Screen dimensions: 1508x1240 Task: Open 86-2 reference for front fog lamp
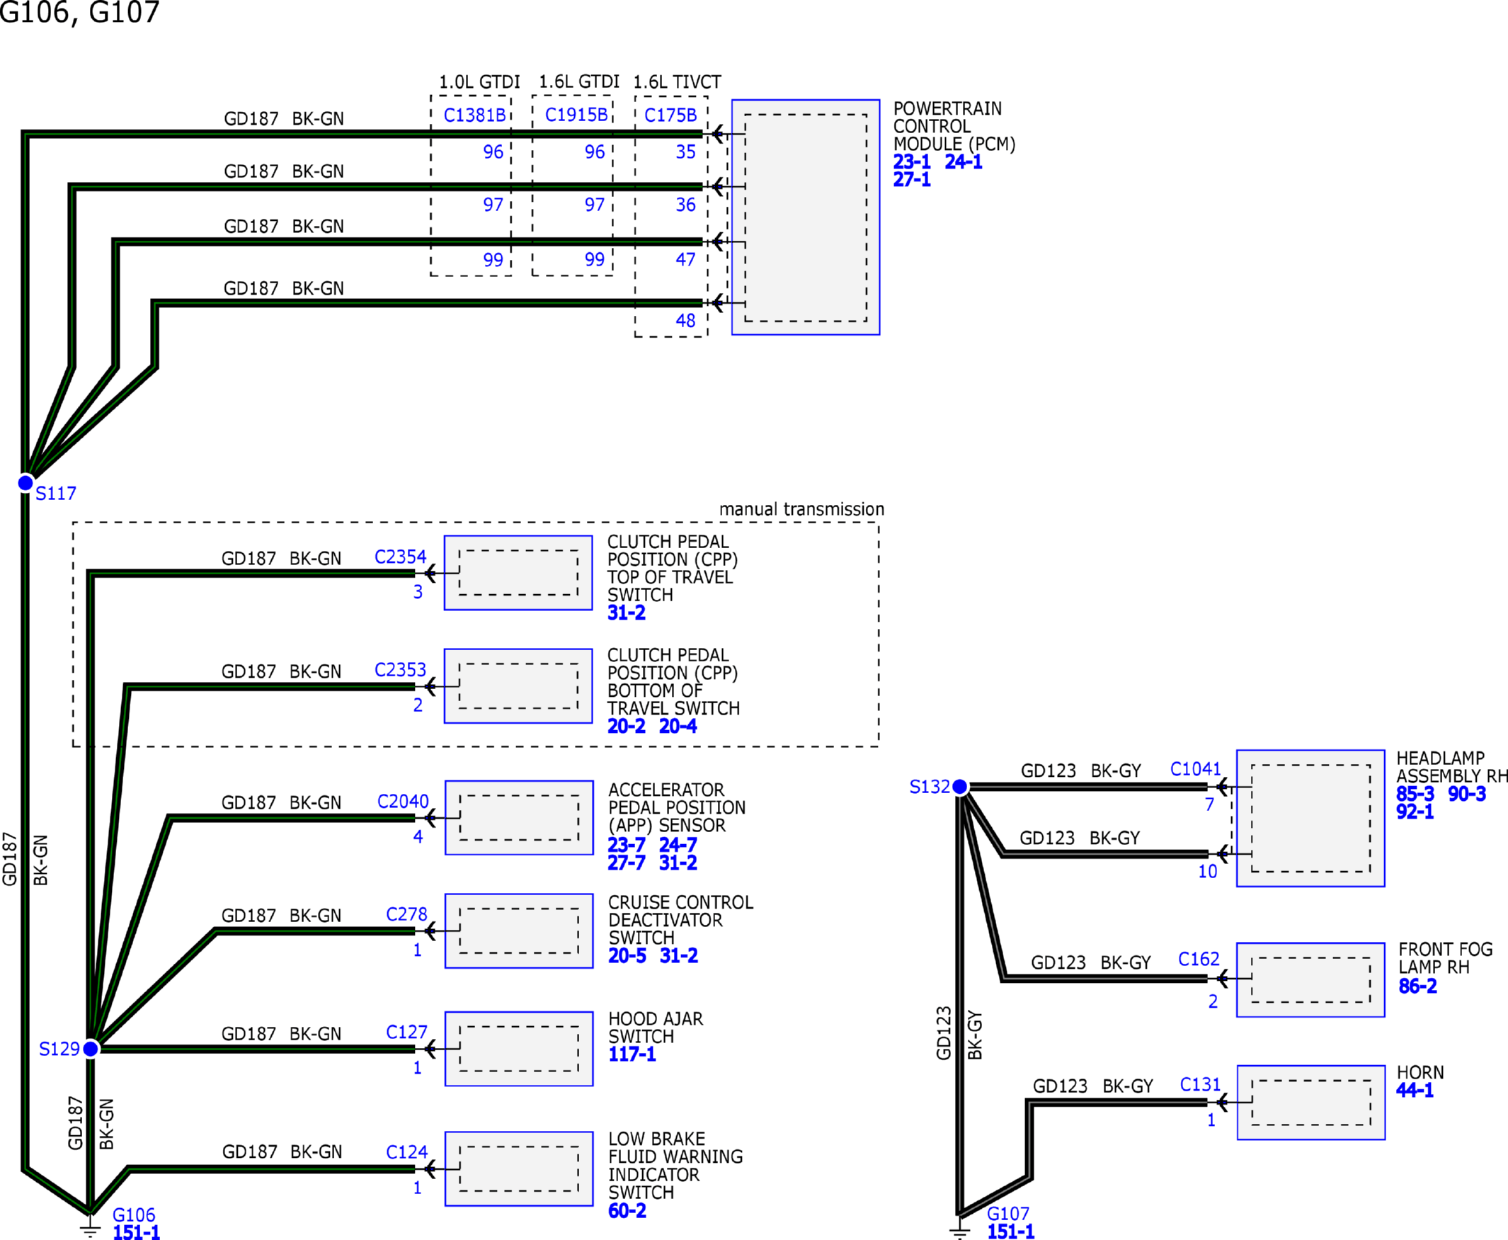click(x=1417, y=986)
